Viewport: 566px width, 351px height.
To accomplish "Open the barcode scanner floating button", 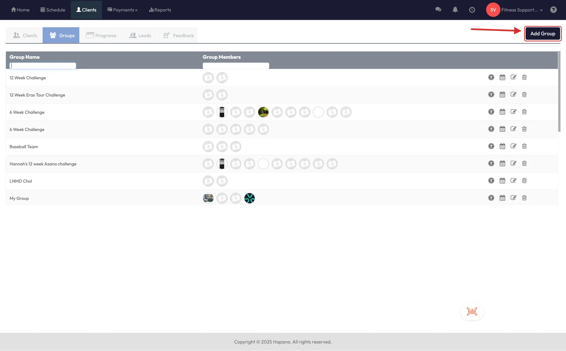I will [472, 311].
